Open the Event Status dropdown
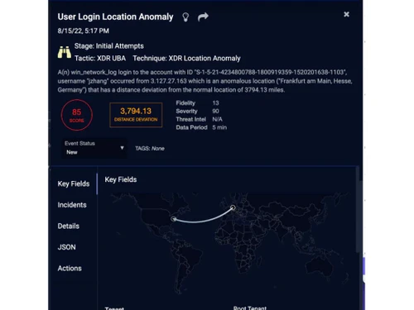The height and width of the screenshot is (310, 414). click(94, 148)
